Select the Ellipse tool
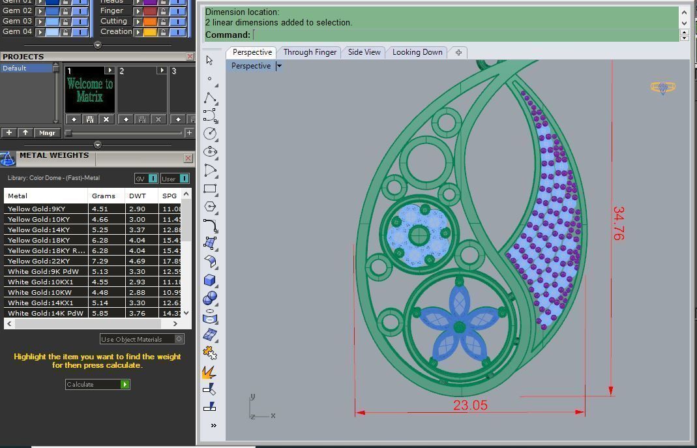Image resolution: width=697 pixels, height=448 pixels. click(x=210, y=151)
